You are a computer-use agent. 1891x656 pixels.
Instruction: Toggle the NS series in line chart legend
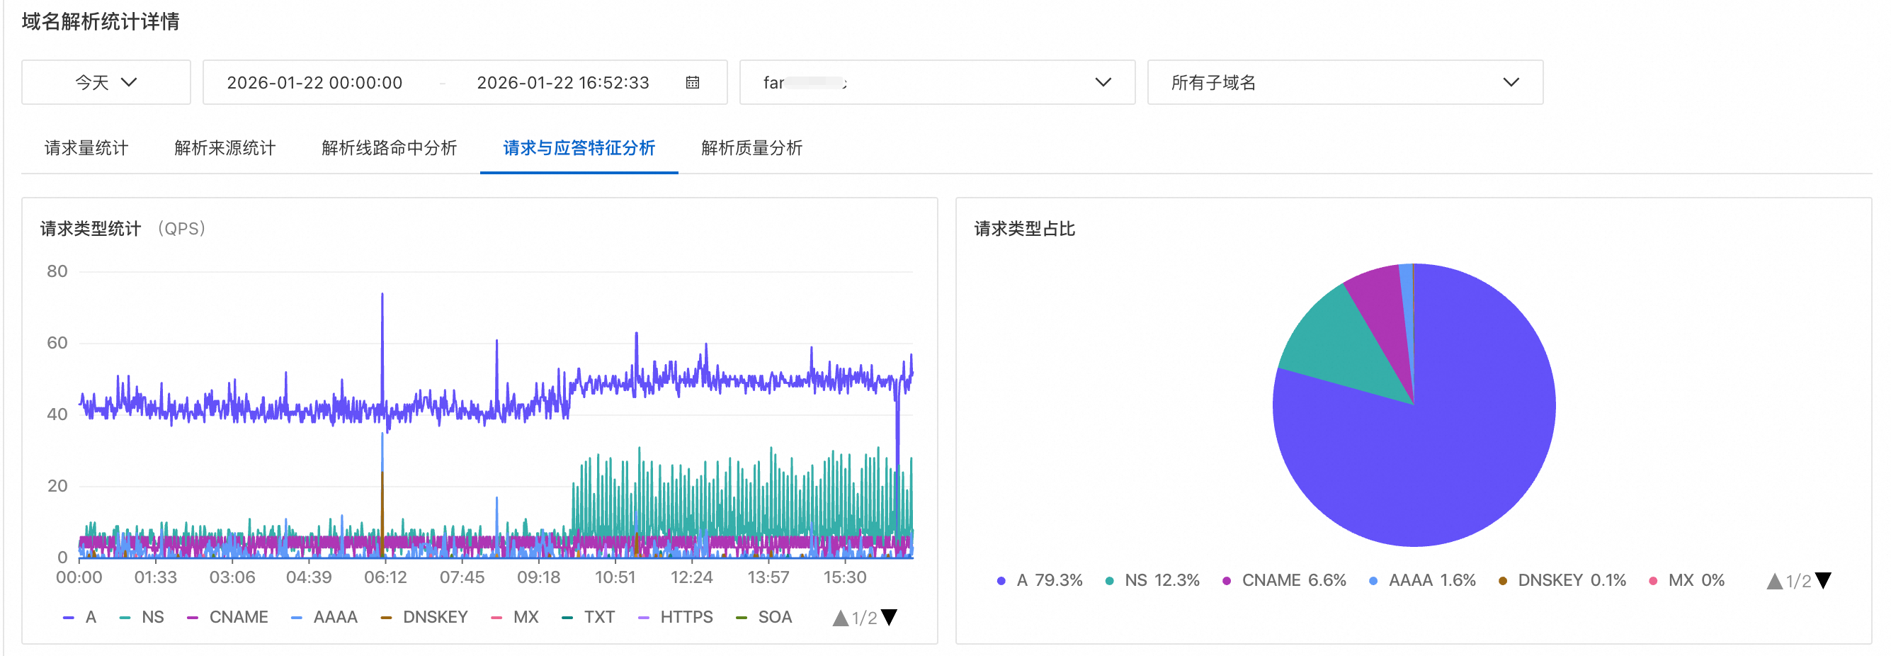coord(142,617)
